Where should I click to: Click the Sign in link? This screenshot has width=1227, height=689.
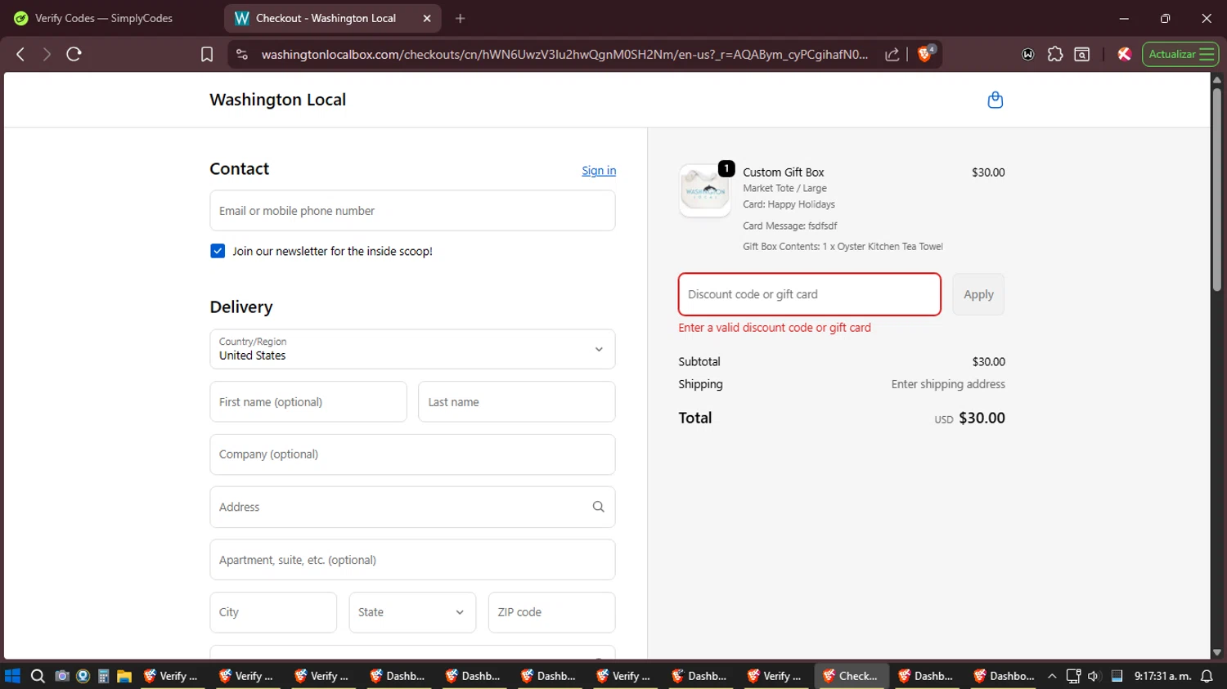click(599, 171)
